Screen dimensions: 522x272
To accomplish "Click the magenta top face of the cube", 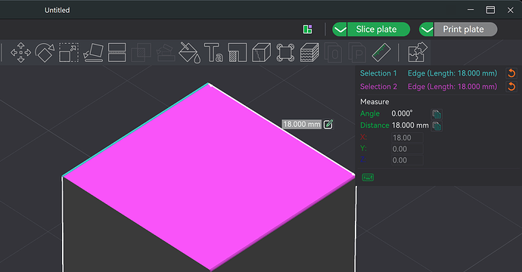I will pos(208,176).
